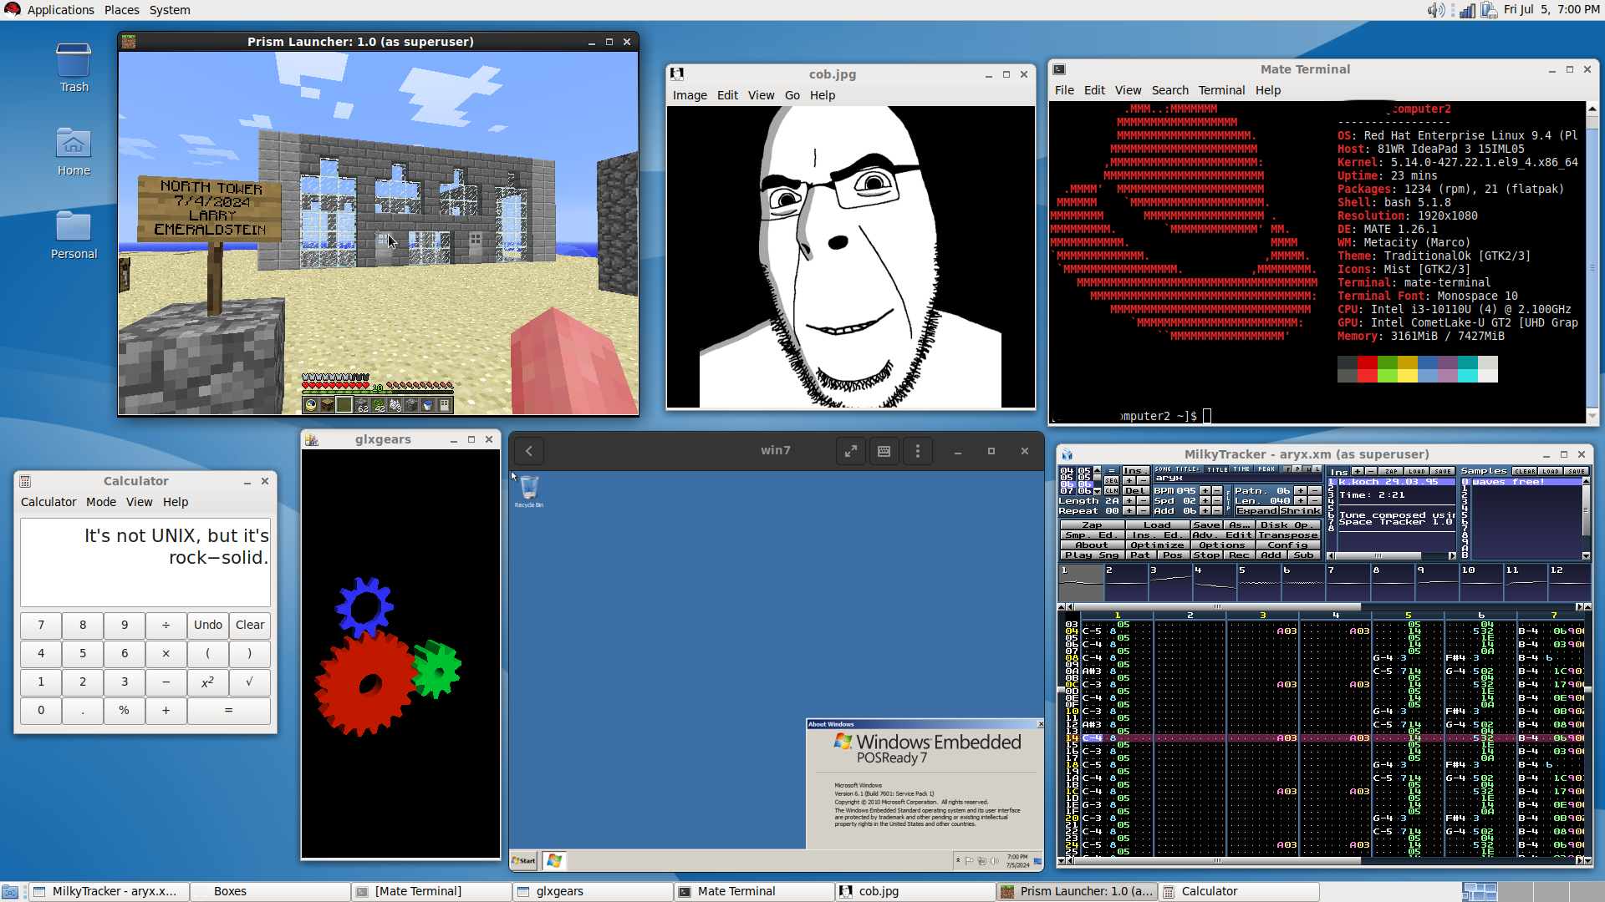Switch to the PEAK tab in MilkyTracker

[x=1267, y=469]
